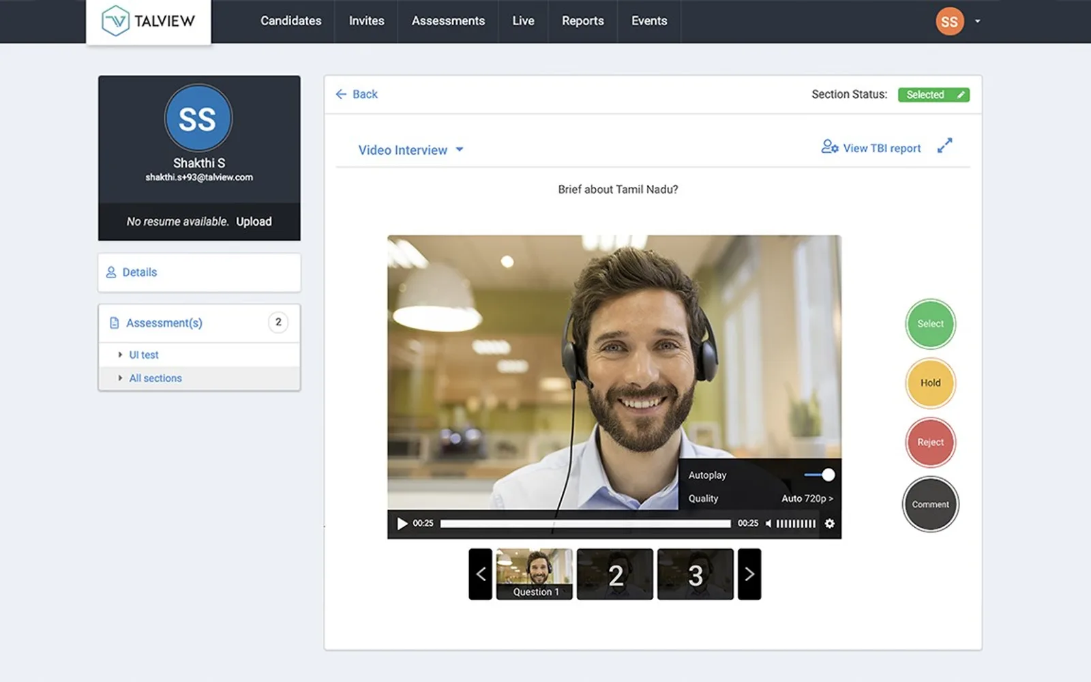Mute the video speaker icon
1091x682 pixels.
[x=768, y=524]
